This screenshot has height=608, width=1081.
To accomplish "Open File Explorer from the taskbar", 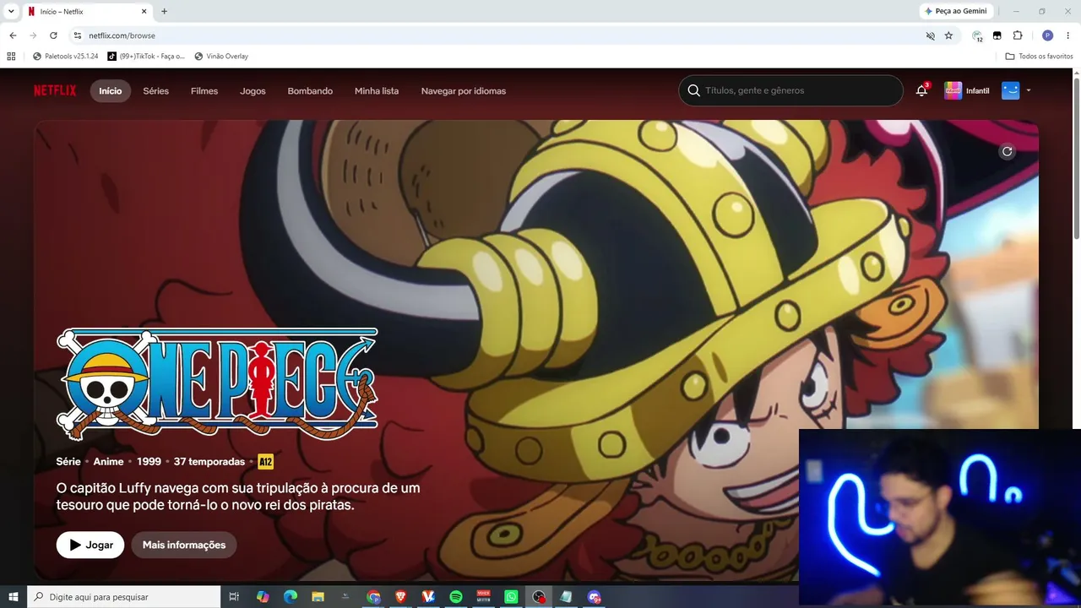I will 318,597.
